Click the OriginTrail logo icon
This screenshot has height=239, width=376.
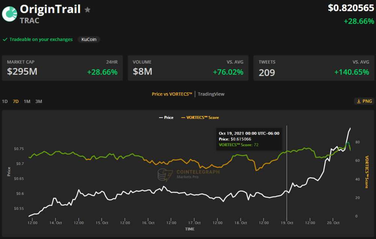tap(10, 14)
